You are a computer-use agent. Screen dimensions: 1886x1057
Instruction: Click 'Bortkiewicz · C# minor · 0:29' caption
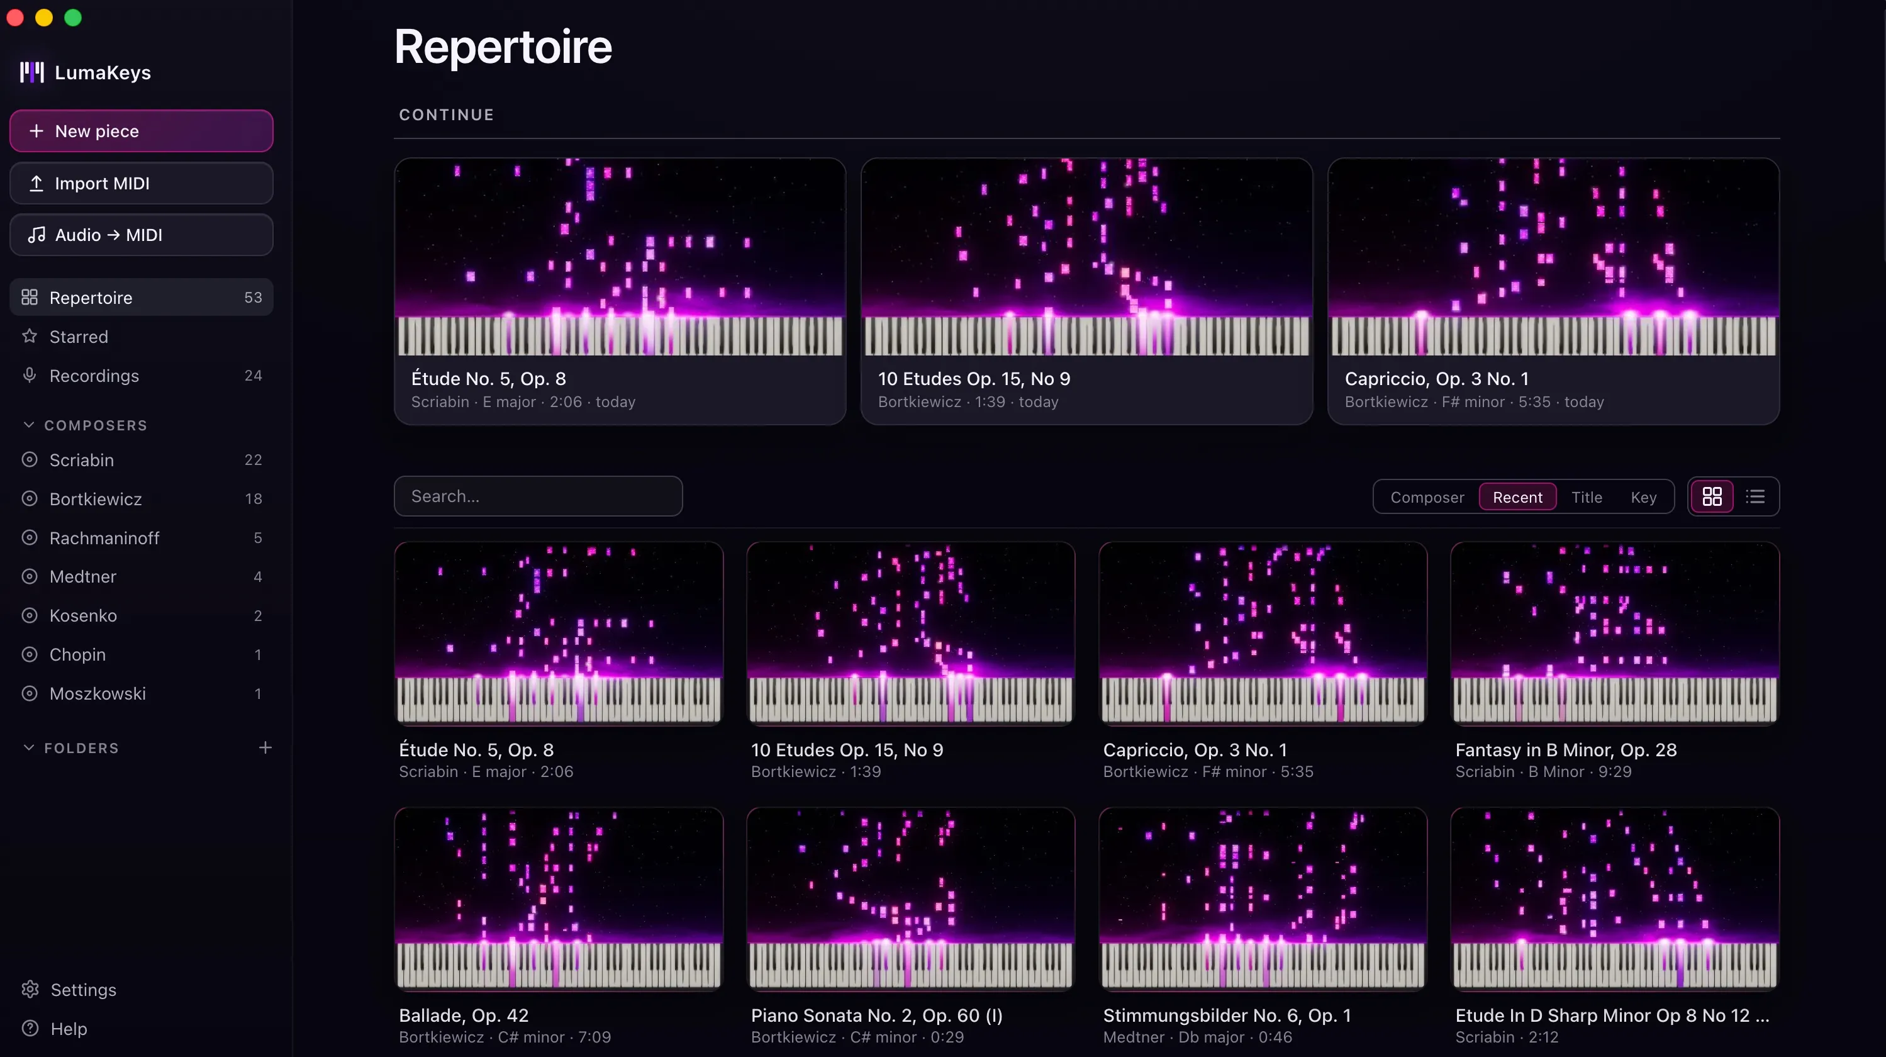(857, 1037)
